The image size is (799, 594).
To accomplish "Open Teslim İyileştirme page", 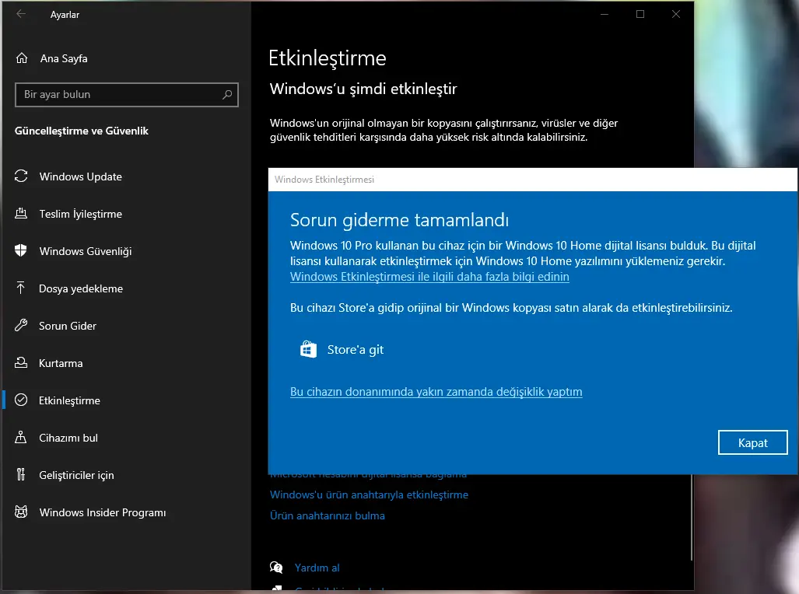I will (127, 214).
